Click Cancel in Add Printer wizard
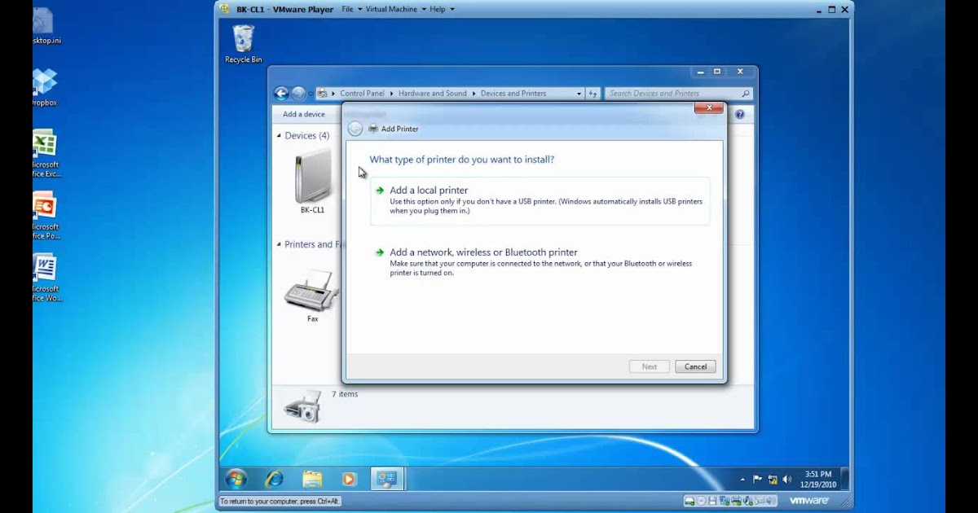Screen dimensions: 978x513 pos(695,366)
